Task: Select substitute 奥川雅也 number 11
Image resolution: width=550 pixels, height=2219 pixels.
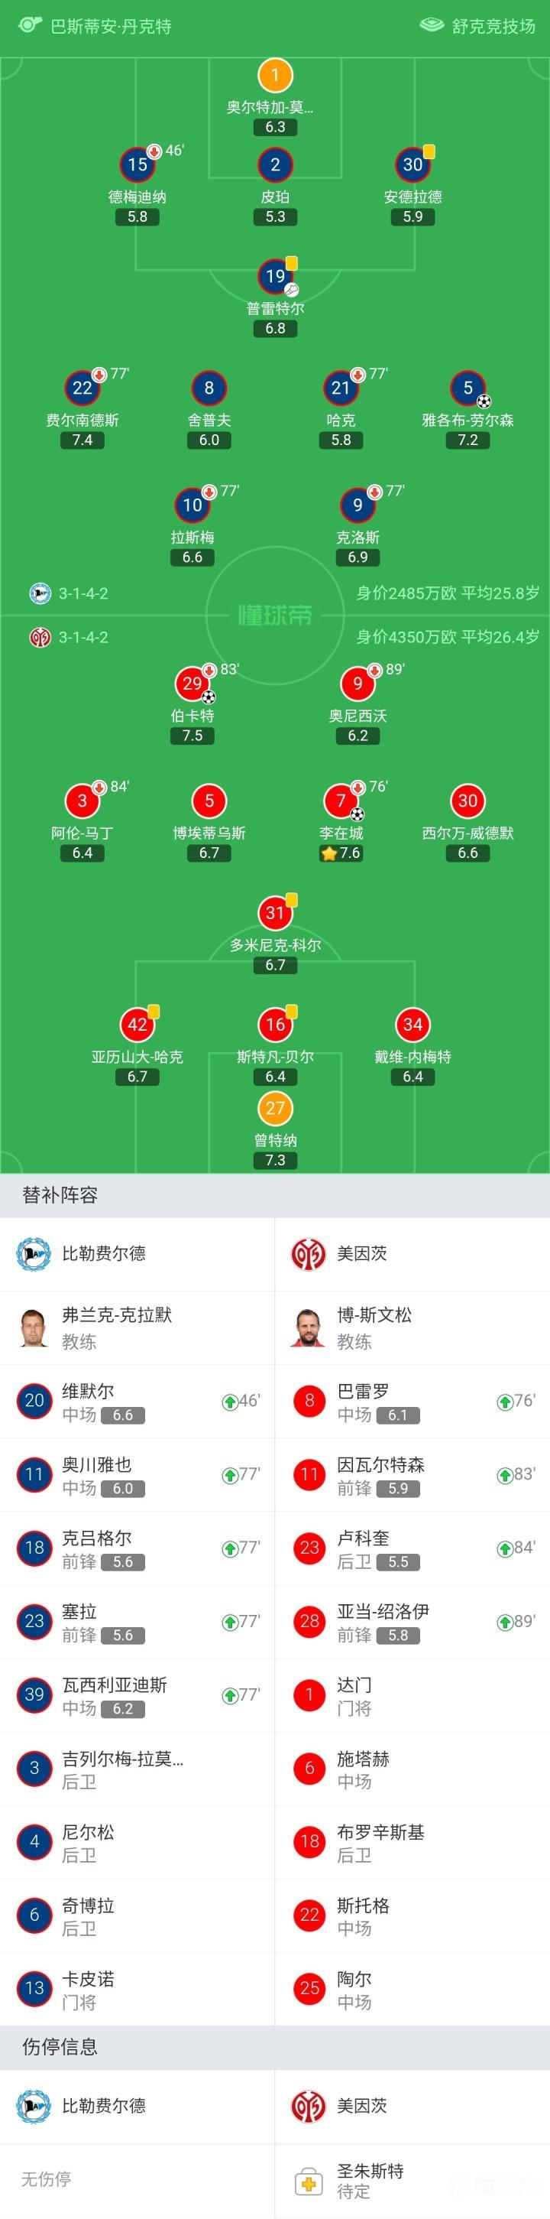Action: [137, 1475]
